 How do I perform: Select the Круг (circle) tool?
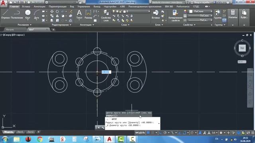tap(28, 14)
